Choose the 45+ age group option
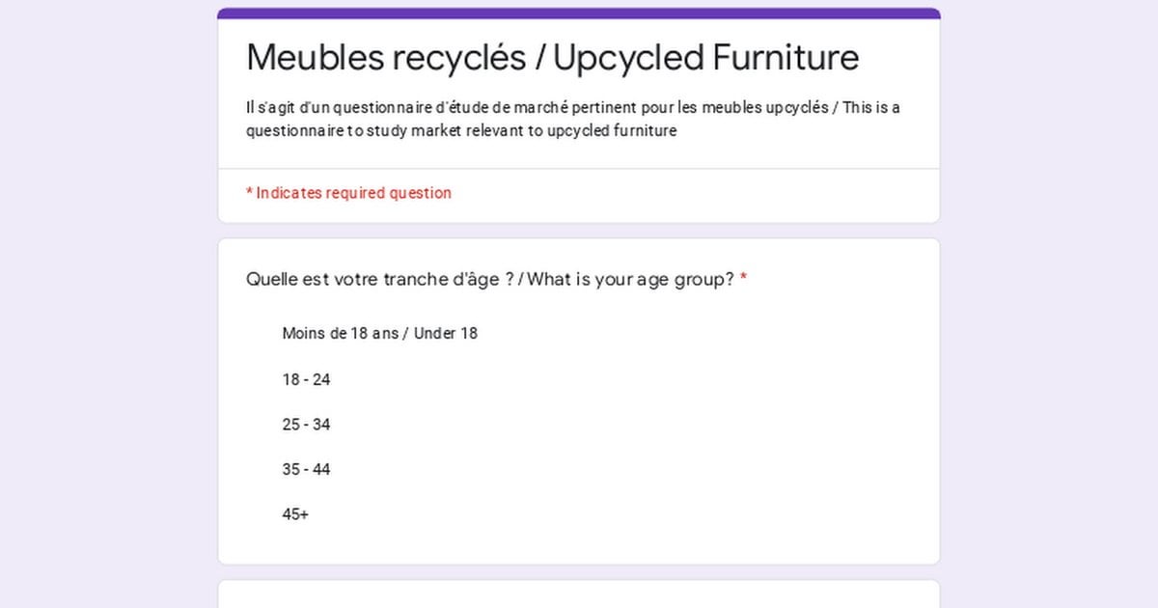 coord(295,514)
